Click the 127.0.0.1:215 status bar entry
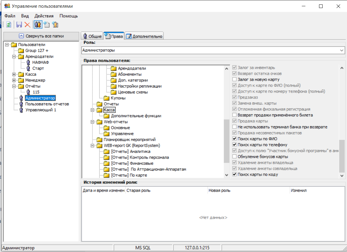This screenshot has height=252, width=347. (197, 248)
